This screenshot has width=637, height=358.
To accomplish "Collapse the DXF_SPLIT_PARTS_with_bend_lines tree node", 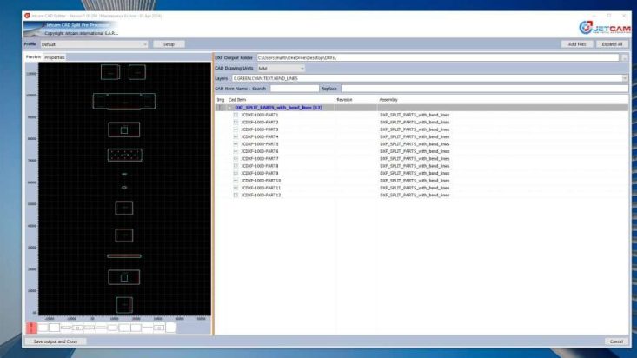I will pos(229,108).
